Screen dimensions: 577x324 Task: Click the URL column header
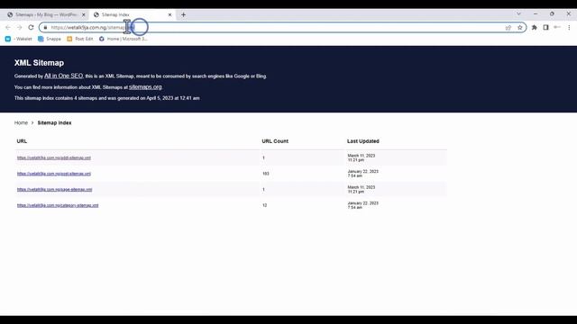coord(22,141)
